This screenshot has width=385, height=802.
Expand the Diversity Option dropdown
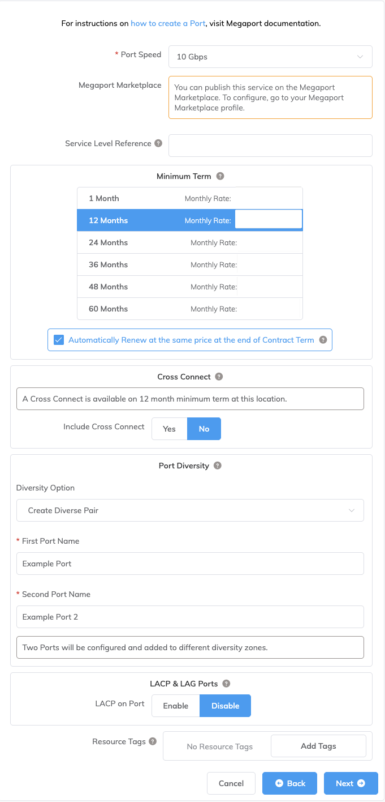[190, 510]
